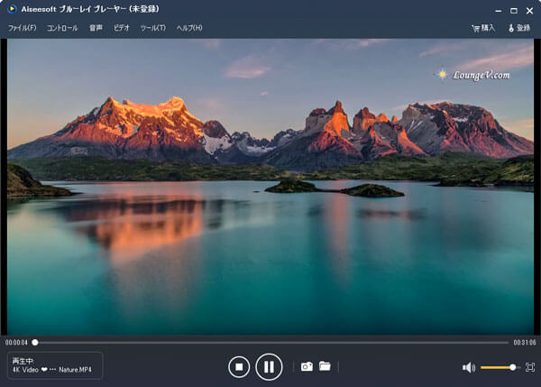Click the Aiseesoft app logo in title bar

[x=11, y=10]
